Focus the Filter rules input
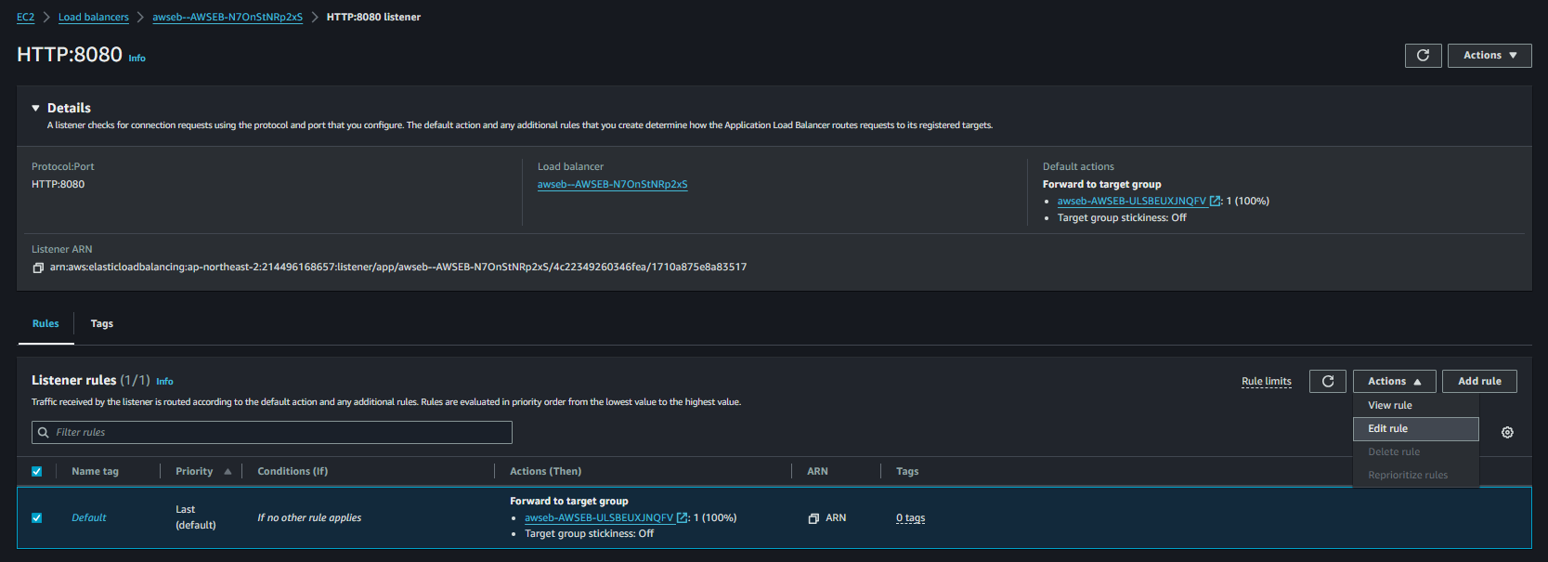1548x562 pixels. coord(272,432)
